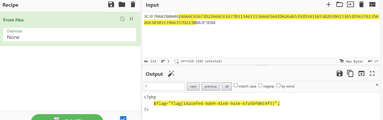Viewport: 383px width, 120px height.
Task: Tick the regexp search option
Action: [x=260, y=86]
